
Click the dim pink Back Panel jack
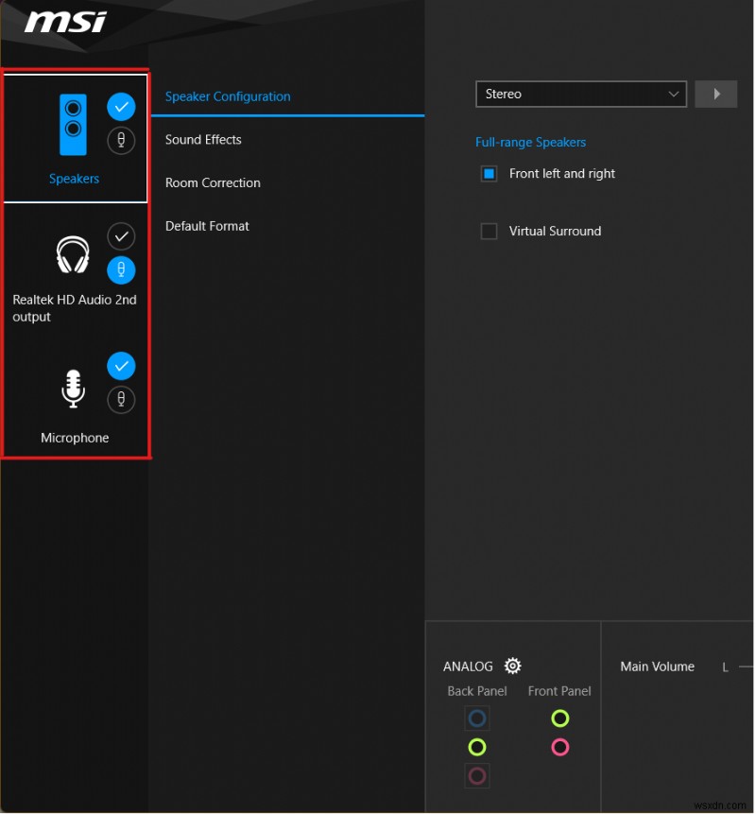click(477, 776)
